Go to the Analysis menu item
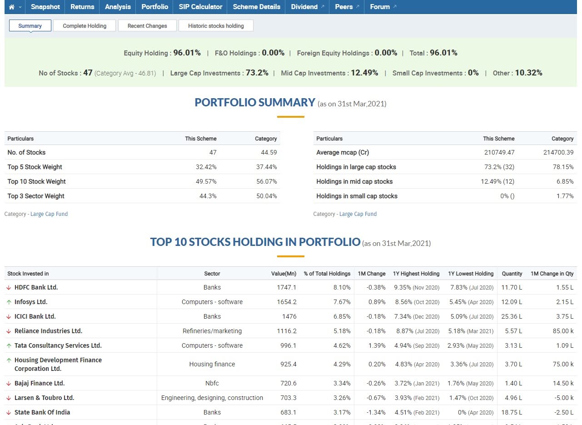Viewport: 582px width, 425px height. (118, 7)
